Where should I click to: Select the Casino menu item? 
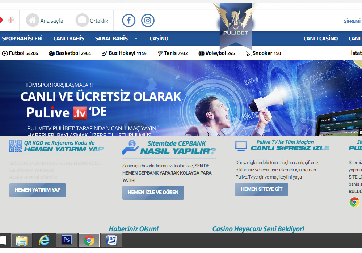[159, 38]
